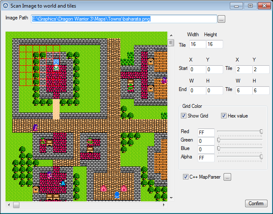Maximize the Scan Image window
This screenshot has height=214, width=273.
(250, 6)
